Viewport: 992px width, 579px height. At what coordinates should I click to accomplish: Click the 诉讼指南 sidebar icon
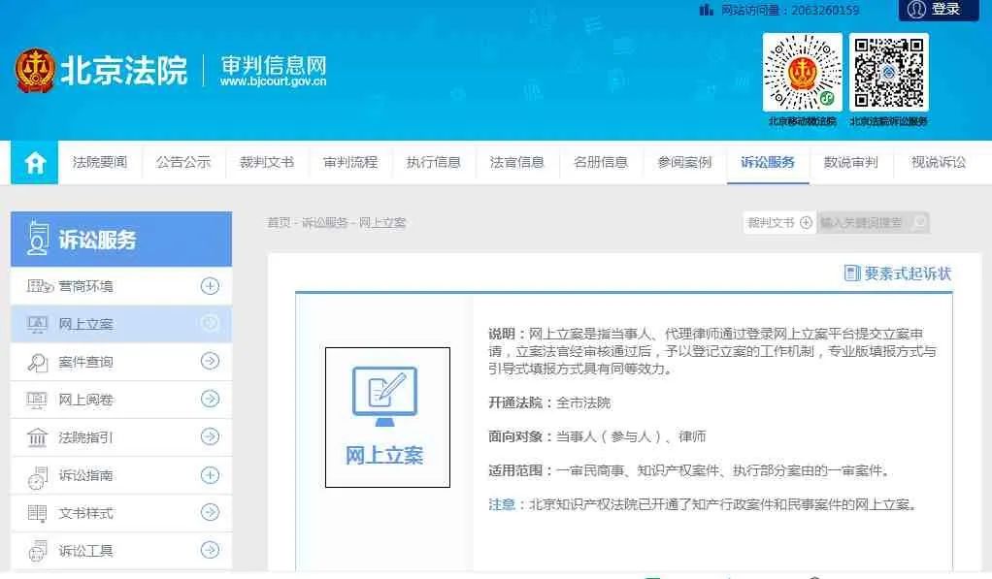[37, 476]
